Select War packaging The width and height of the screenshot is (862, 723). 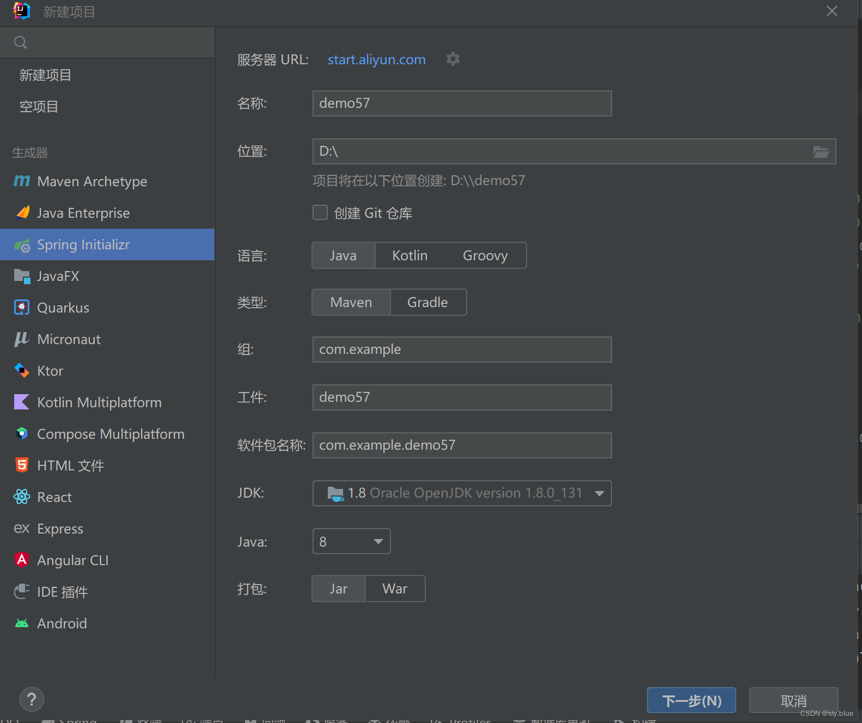[395, 589]
